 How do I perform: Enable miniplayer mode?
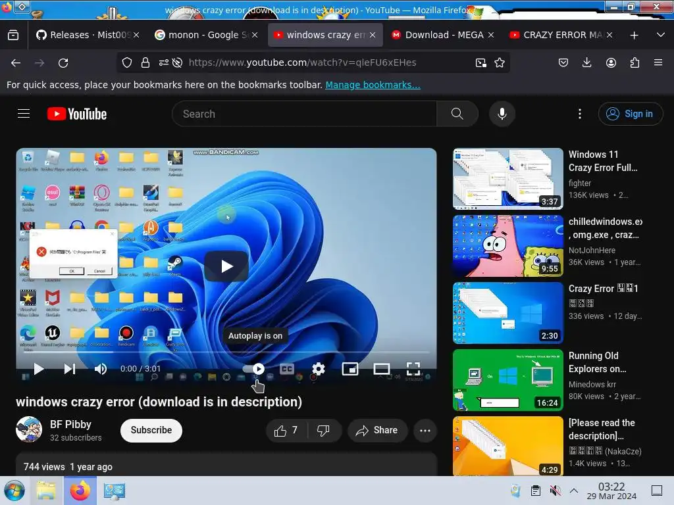click(350, 369)
